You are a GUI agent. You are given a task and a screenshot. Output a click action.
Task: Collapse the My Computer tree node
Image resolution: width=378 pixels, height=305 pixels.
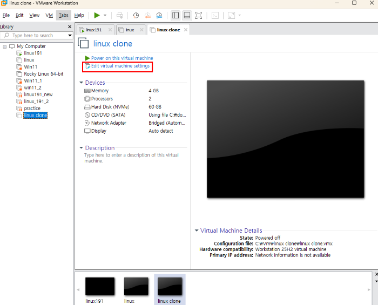pyautogui.click(x=4, y=46)
